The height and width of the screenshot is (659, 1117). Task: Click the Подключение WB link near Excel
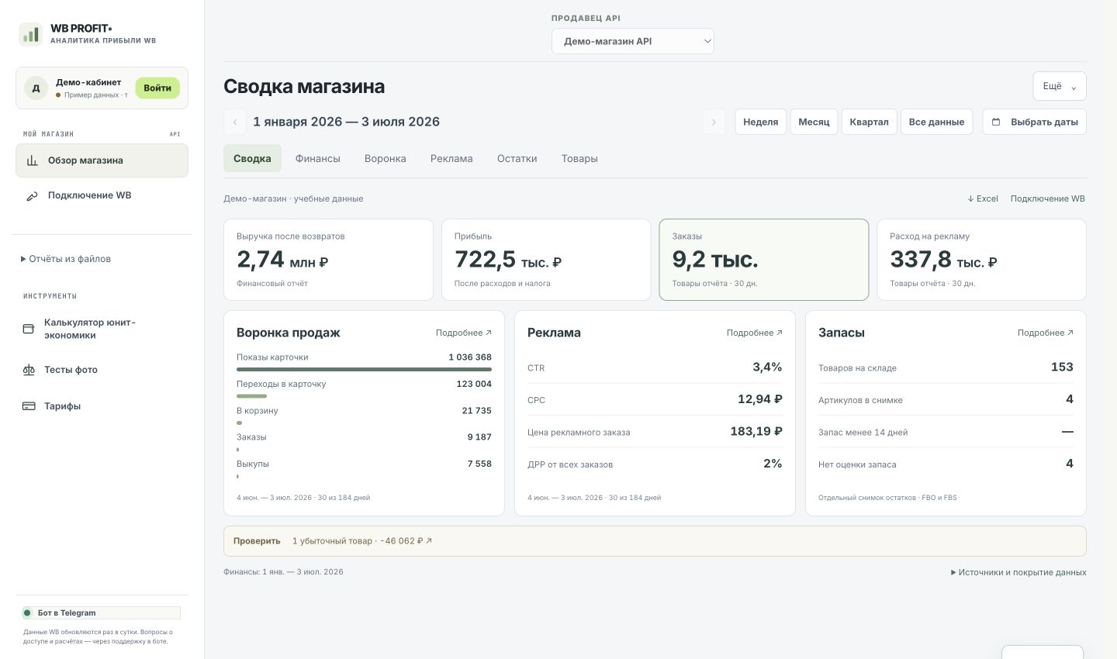pos(1048,198)
